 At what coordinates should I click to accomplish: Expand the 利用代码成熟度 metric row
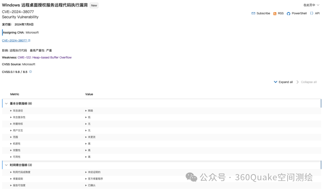(x=20, y=172)
